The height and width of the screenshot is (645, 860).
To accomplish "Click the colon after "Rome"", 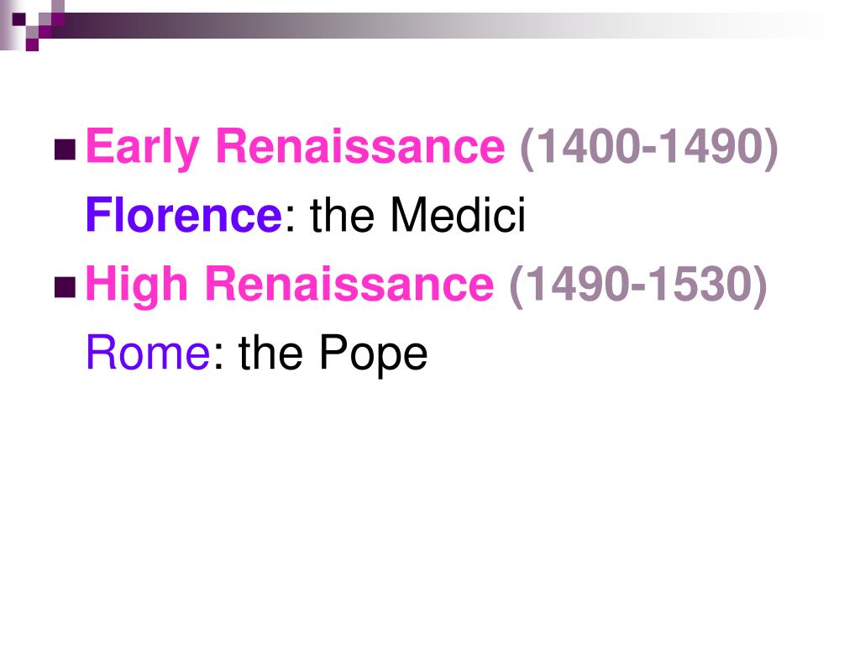I will (218, 358).
